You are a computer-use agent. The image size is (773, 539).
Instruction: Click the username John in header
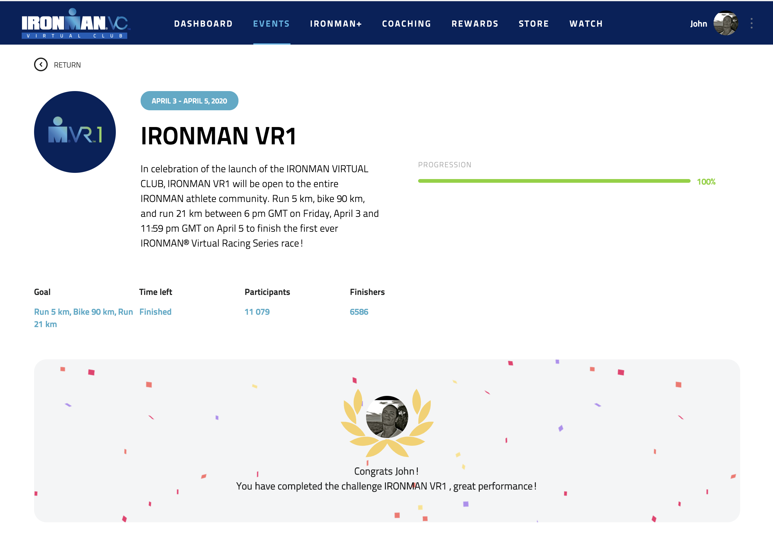698,24
